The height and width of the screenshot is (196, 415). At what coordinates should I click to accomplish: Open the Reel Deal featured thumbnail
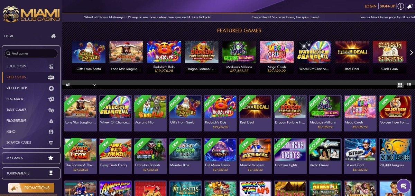352,52
